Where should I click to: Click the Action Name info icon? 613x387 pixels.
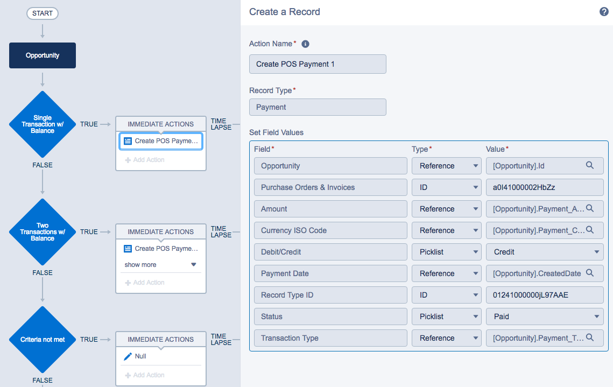(305, 44)
